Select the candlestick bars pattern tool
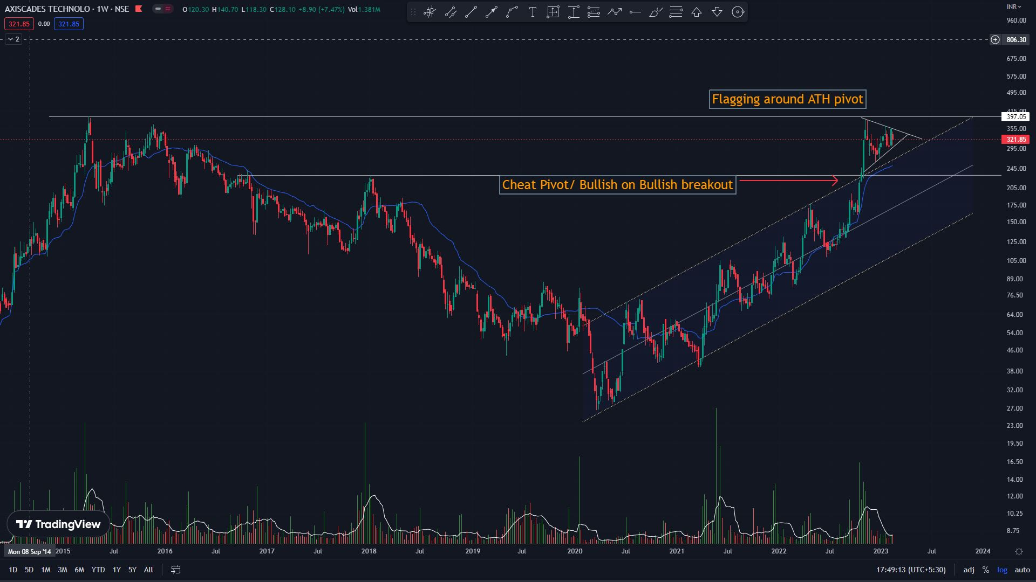1036x582 pixels. tap(430, 12)
